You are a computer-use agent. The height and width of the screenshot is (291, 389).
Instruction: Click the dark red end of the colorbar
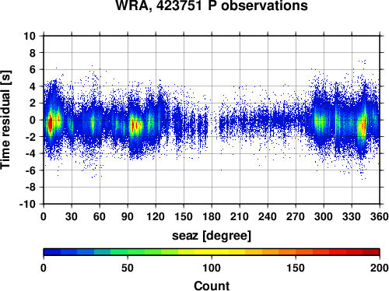coord(371,252)
